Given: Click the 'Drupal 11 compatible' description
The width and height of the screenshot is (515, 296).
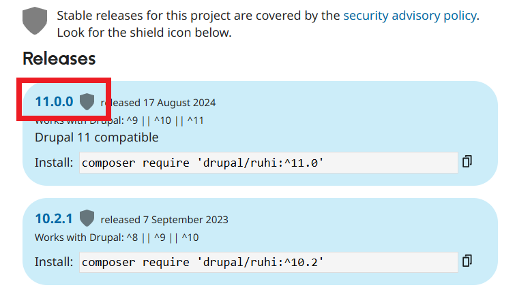Looking at the screenshot, I should tap(96, 137).
